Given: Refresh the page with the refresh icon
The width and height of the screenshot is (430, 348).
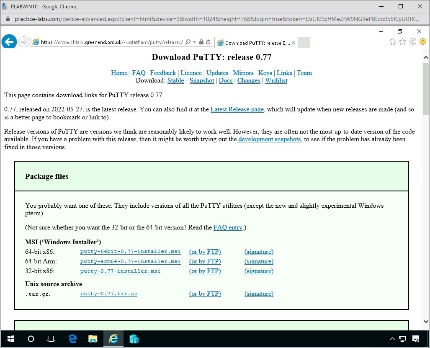Looking at the screenshot, I should click(208, 42).
